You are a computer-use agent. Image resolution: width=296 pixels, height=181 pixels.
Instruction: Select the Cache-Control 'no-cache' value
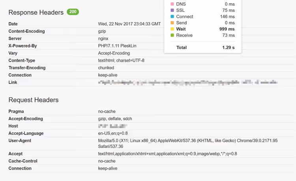107,161
